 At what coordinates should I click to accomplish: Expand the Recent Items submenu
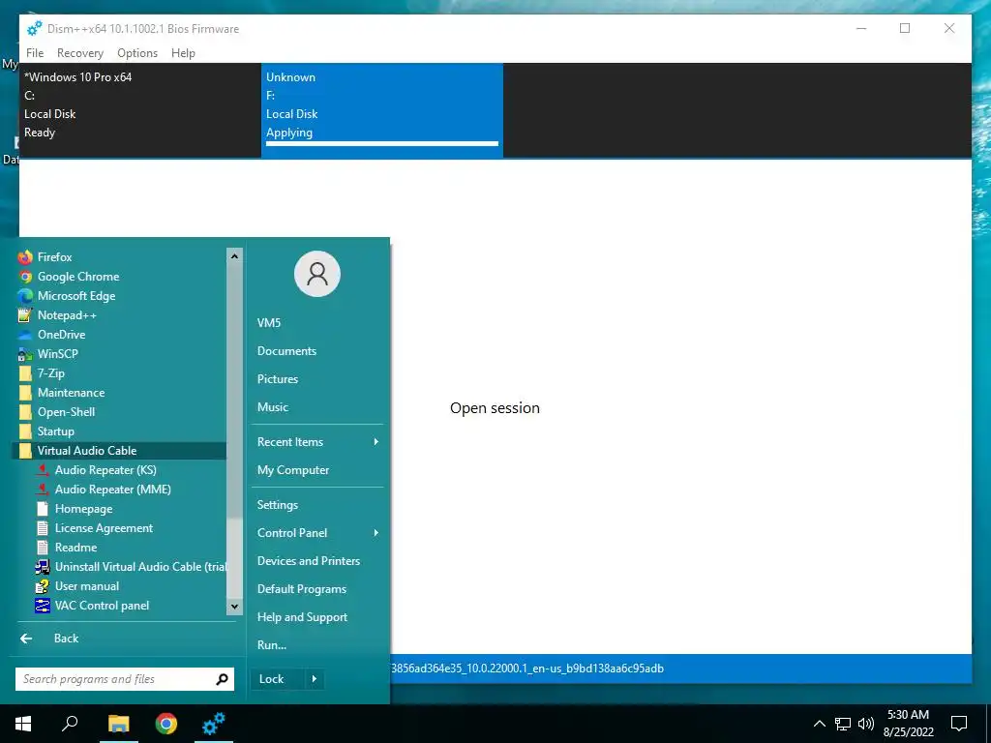point(317,442)
